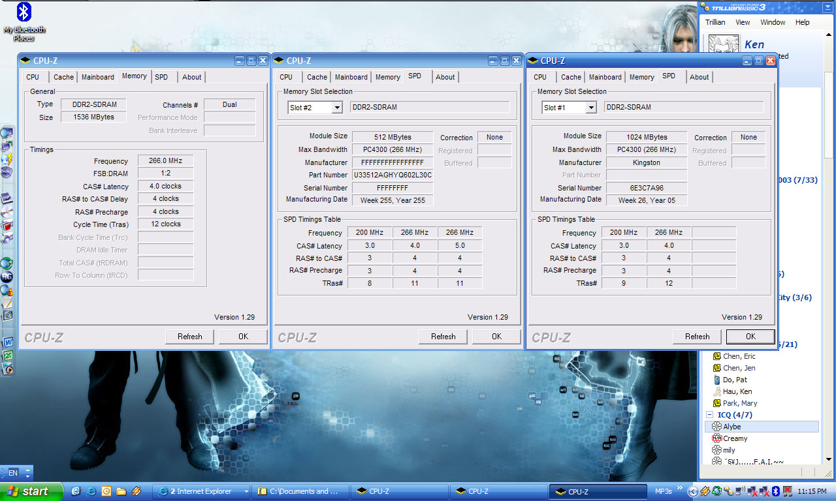Open the Slot #2 memory slot dropdown
The height and width of the screenshot is (501, 836).
pos(337,108)
